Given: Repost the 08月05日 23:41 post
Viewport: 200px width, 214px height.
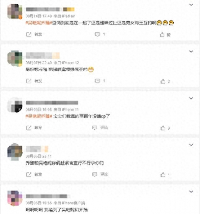Looking at the screenshot, I should pos(34,174).
